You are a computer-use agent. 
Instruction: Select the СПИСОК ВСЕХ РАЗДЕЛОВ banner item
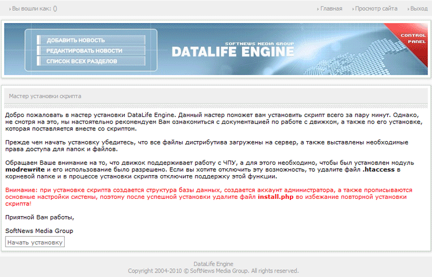91,61
